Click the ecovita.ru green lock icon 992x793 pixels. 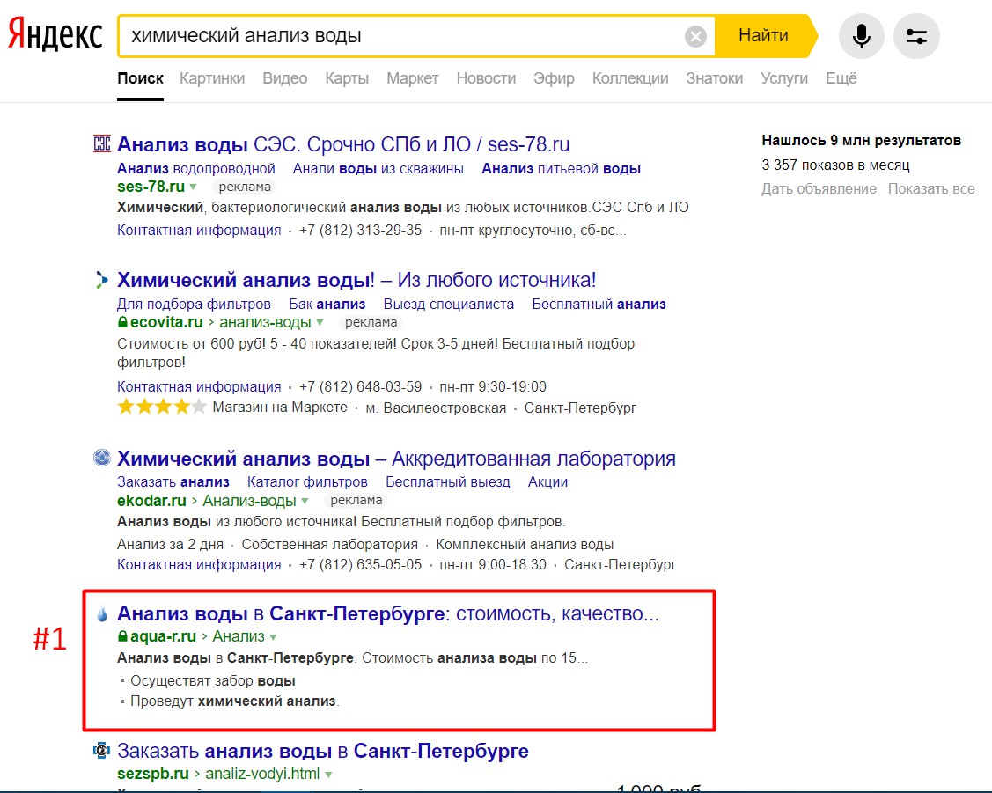pyautogui.click(x=122, y=322)
